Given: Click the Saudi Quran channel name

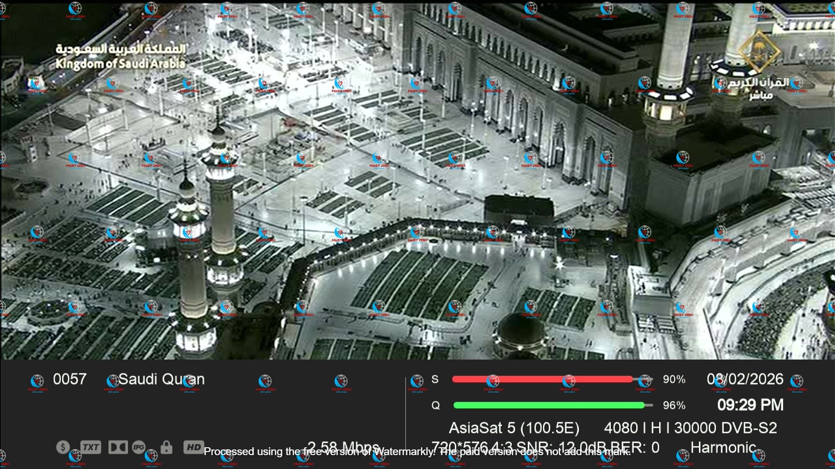Looking at the screenshot, I should 161,379.
